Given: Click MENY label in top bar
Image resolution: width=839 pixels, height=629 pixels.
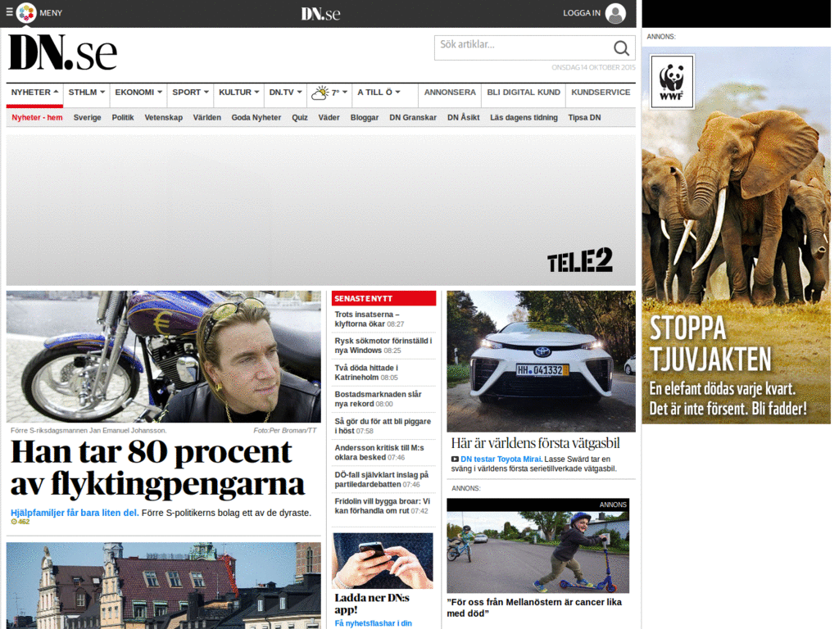Looking at the screenshot, I should pyautogui.click(x=51, y=13).
